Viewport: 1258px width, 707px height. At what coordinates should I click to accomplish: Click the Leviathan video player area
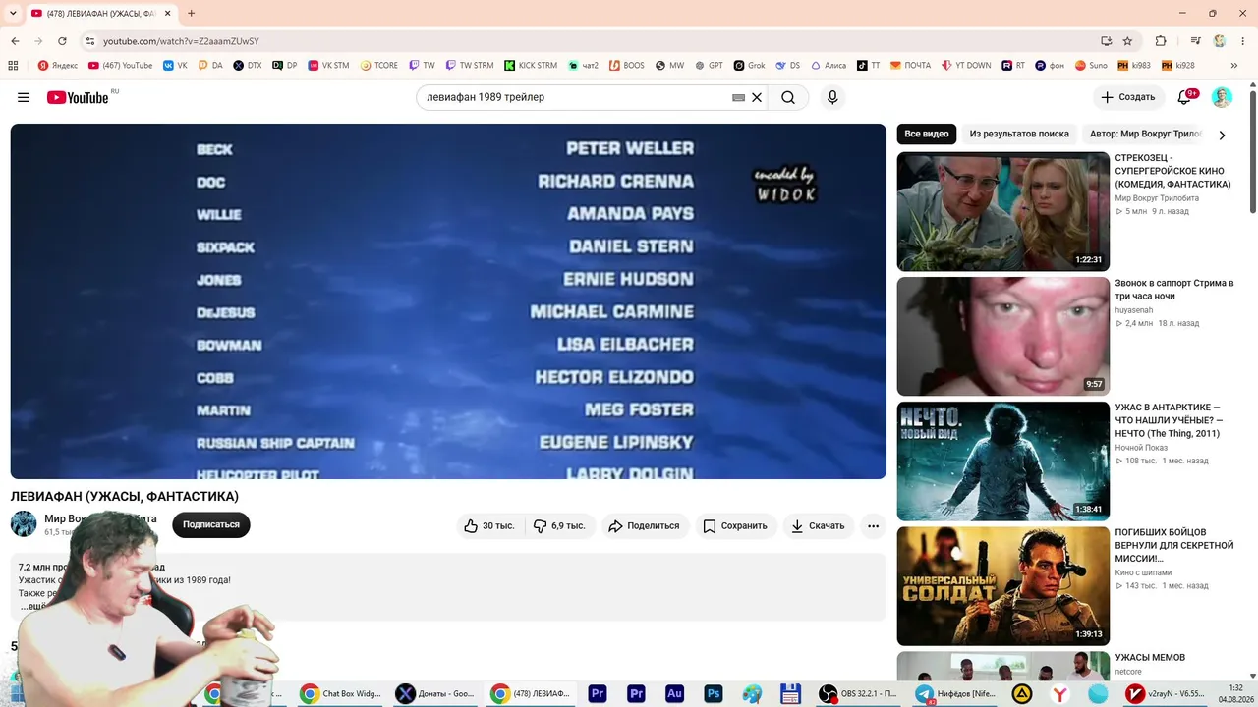click(448, 301)
